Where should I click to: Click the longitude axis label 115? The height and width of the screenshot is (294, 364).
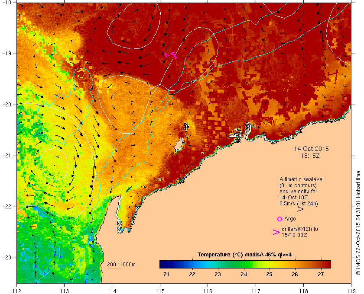pos(160,291)
